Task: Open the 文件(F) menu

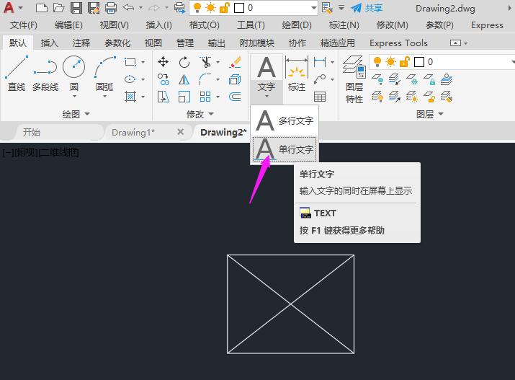Action: 23,25
